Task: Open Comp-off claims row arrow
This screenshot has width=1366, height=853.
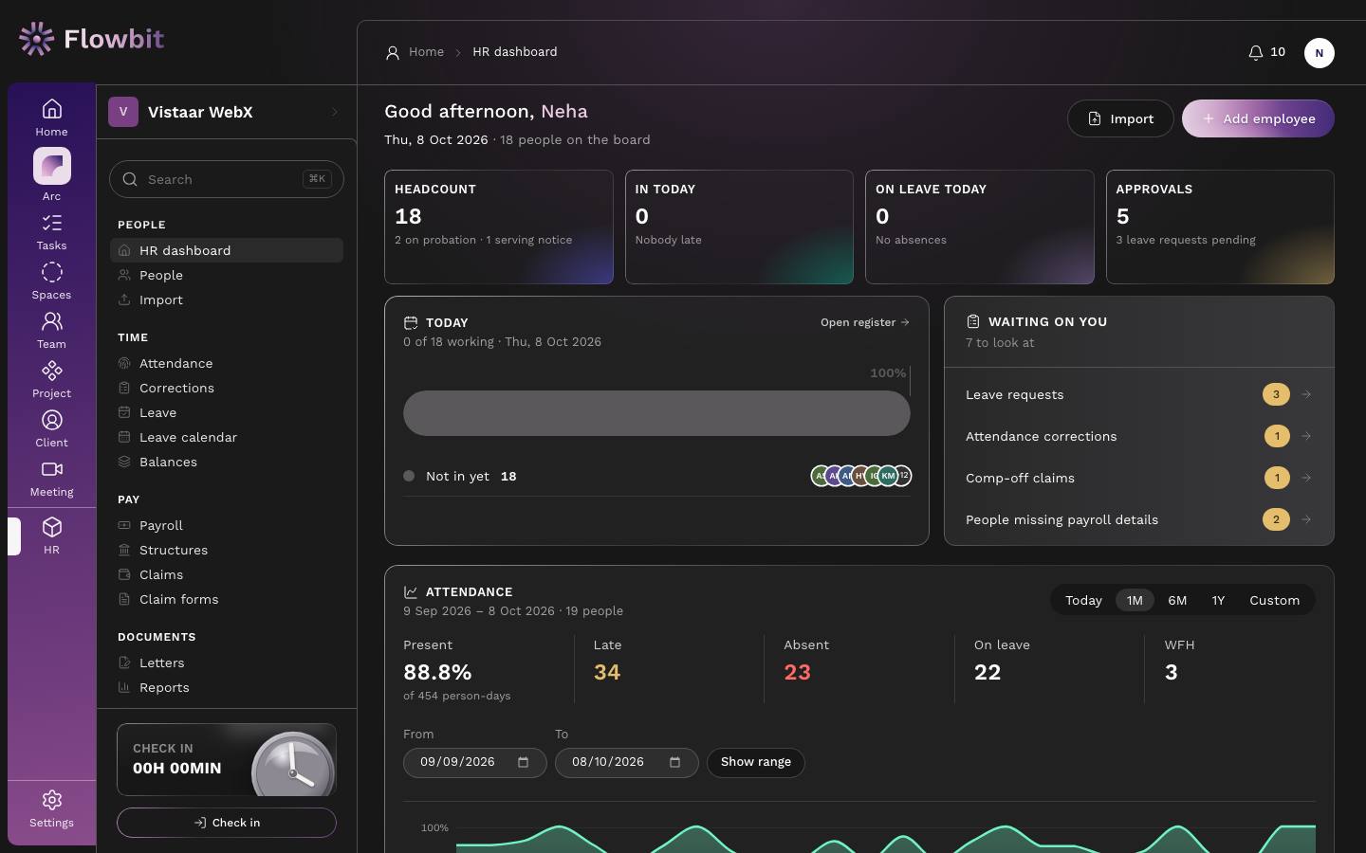Action: [x=1306, y=478]
